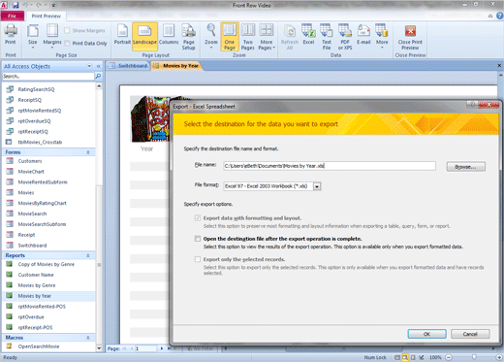
Task: Send report via E-mail
Action: coord(363,34)
